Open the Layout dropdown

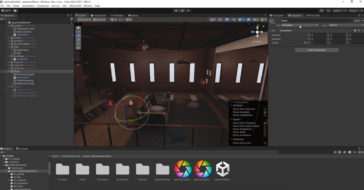[x=356, y=11]
